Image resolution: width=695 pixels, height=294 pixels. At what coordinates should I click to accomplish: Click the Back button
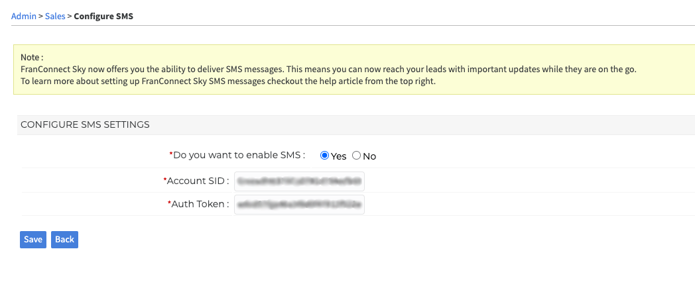(64, 240)
